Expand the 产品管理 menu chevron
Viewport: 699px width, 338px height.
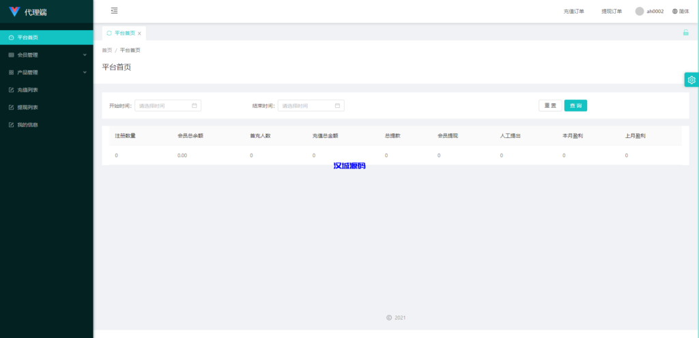pyautogui.click(x=85, y=72)
